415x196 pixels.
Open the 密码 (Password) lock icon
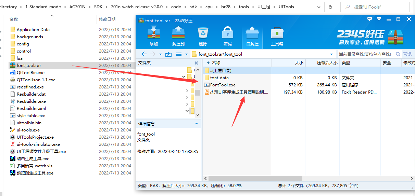point(228,33)
